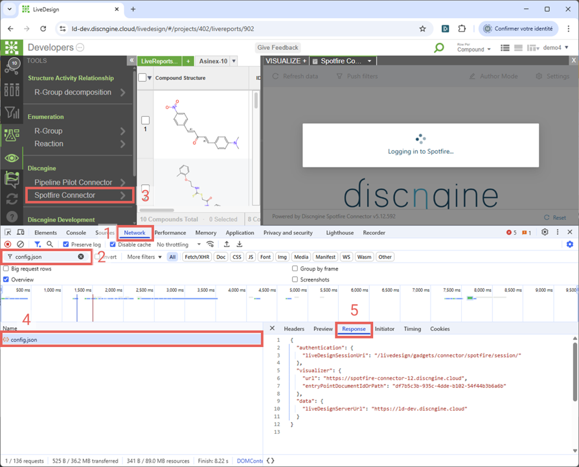This screenshot has height=467, width=579.
Task: Expand R-Group decomposition chevron
Action: 122,93
